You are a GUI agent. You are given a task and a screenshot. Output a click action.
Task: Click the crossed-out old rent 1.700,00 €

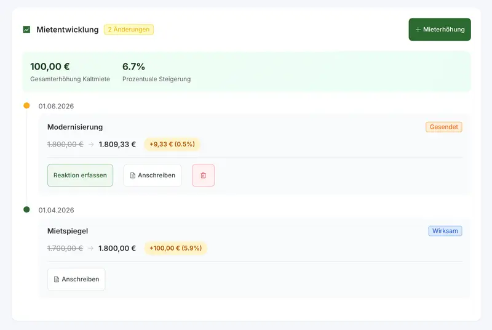[65, 248]
